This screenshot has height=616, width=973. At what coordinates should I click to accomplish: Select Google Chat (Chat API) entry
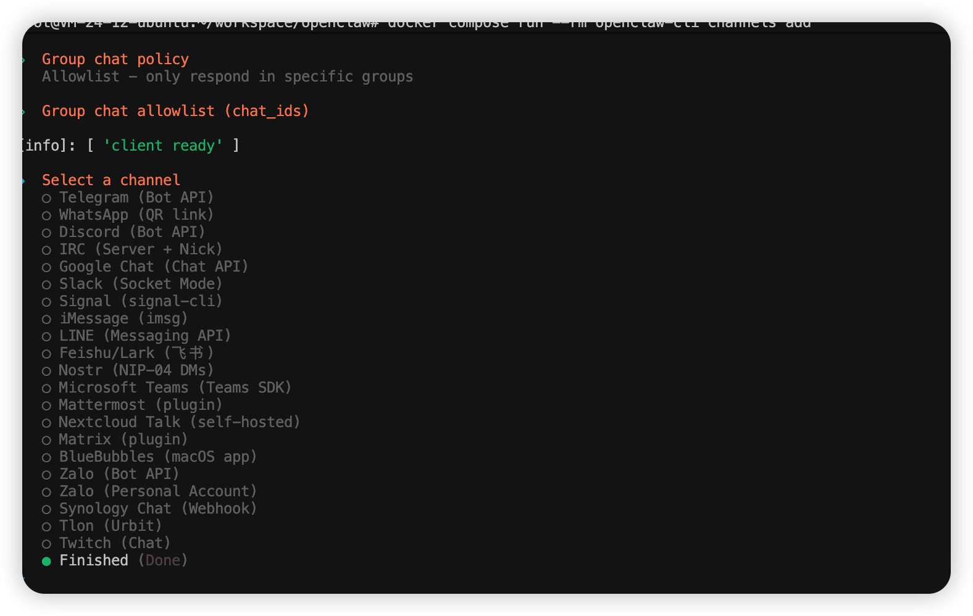153,267
